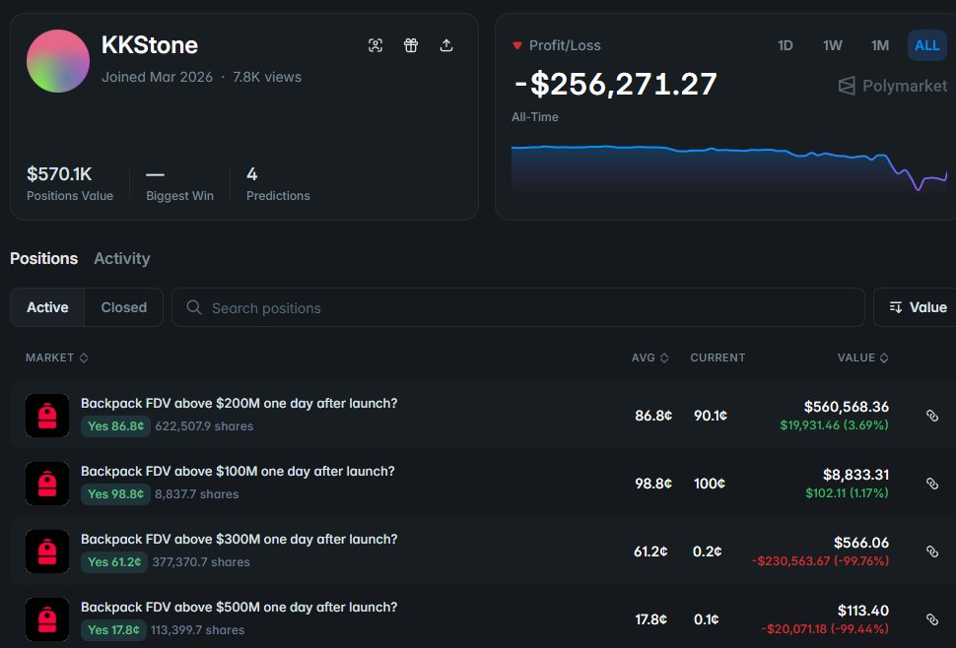Click the 90.1¢ current price
The height and width of the screenshot is (648, 956).
711,416
